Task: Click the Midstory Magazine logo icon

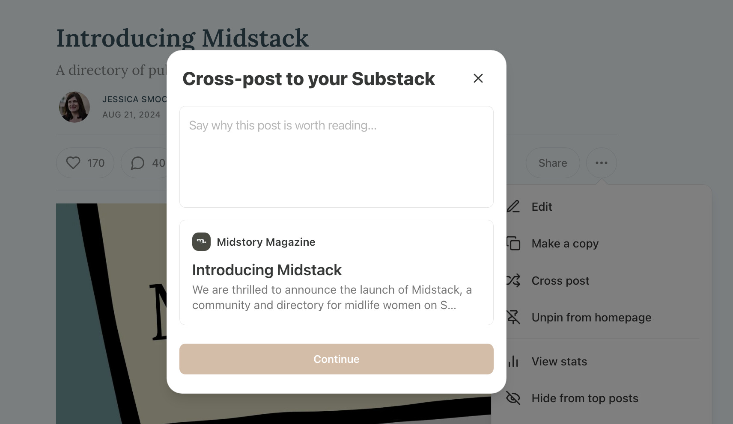Action: [201, 241]
